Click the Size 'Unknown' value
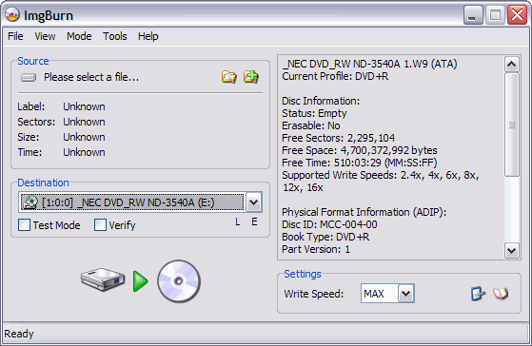The image size is (532, 346). [x=84, y=137]
